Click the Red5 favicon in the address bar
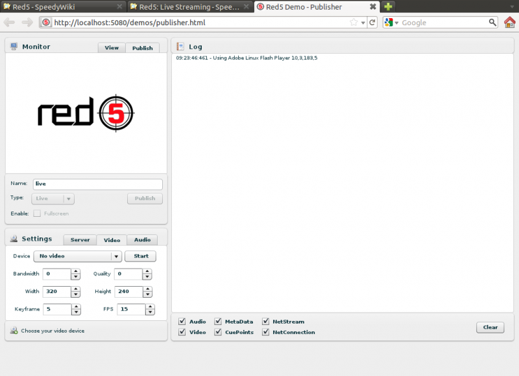 point(45,21)
